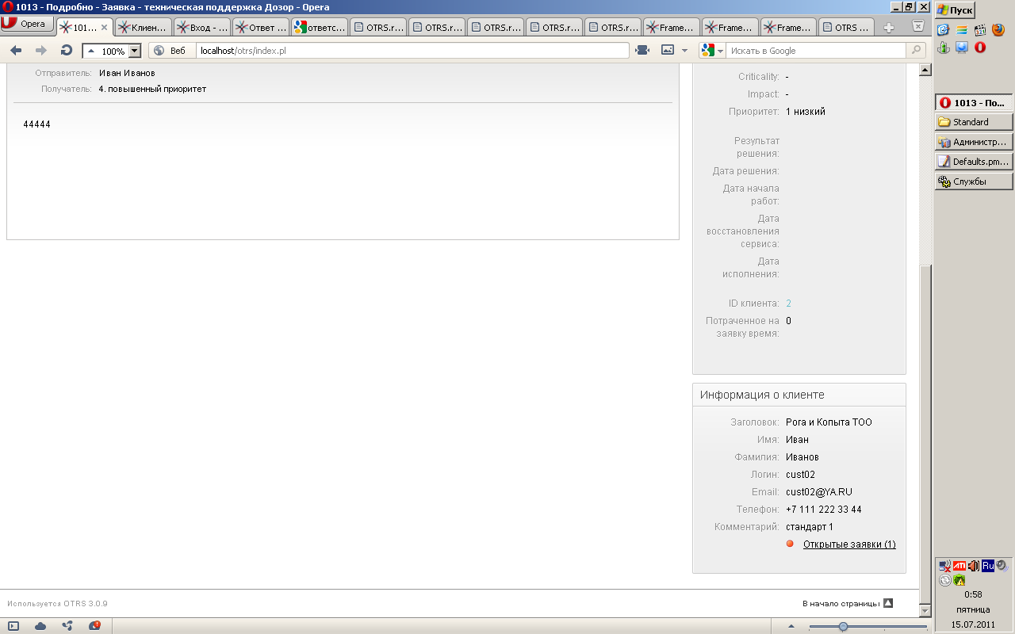
Task: Click company title Рога и Копыта ТОО
Action: [x=829, y=422]
